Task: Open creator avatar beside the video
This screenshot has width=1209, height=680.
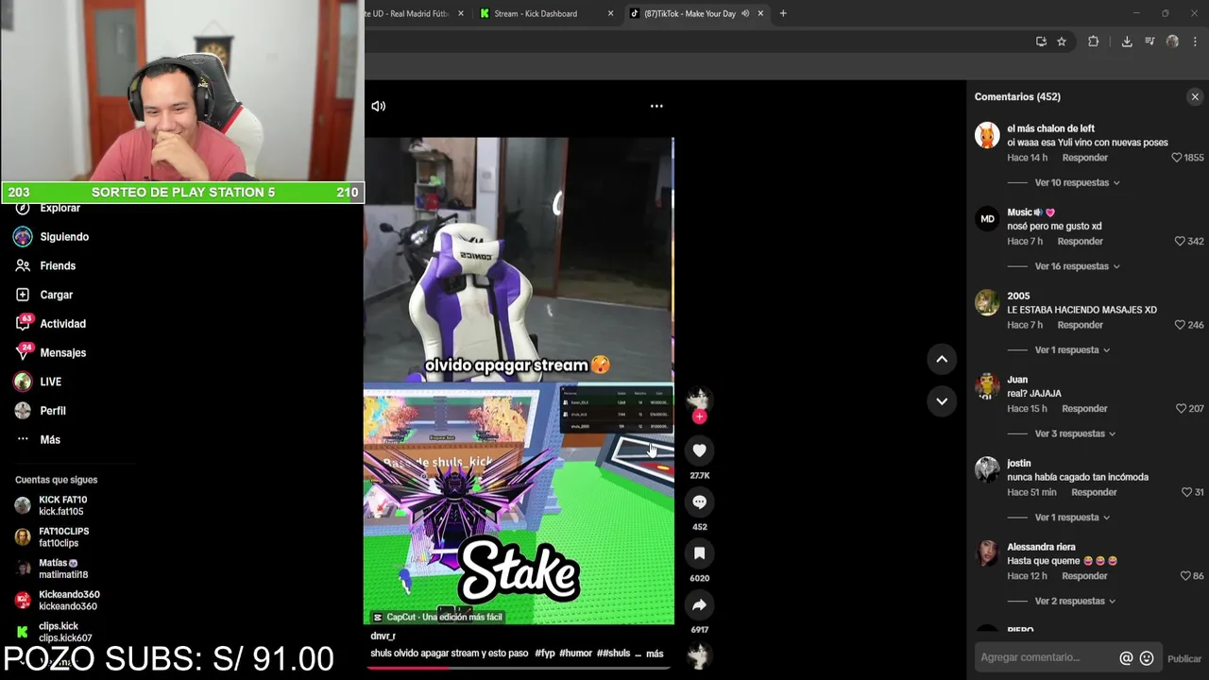Action: [x=699, y=398]
